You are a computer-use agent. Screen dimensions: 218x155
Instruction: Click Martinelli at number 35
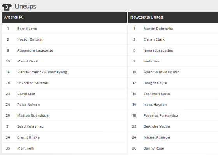click(x=26, y=148)
